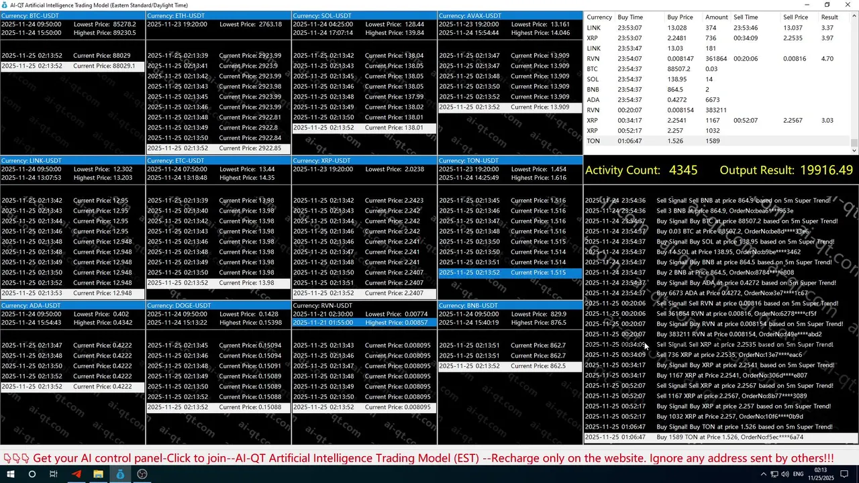Select the log entry 'Buy 1589 TON at Price 1.526'
859x483 pixels.
pyautogui.click(x=721, y=437)
